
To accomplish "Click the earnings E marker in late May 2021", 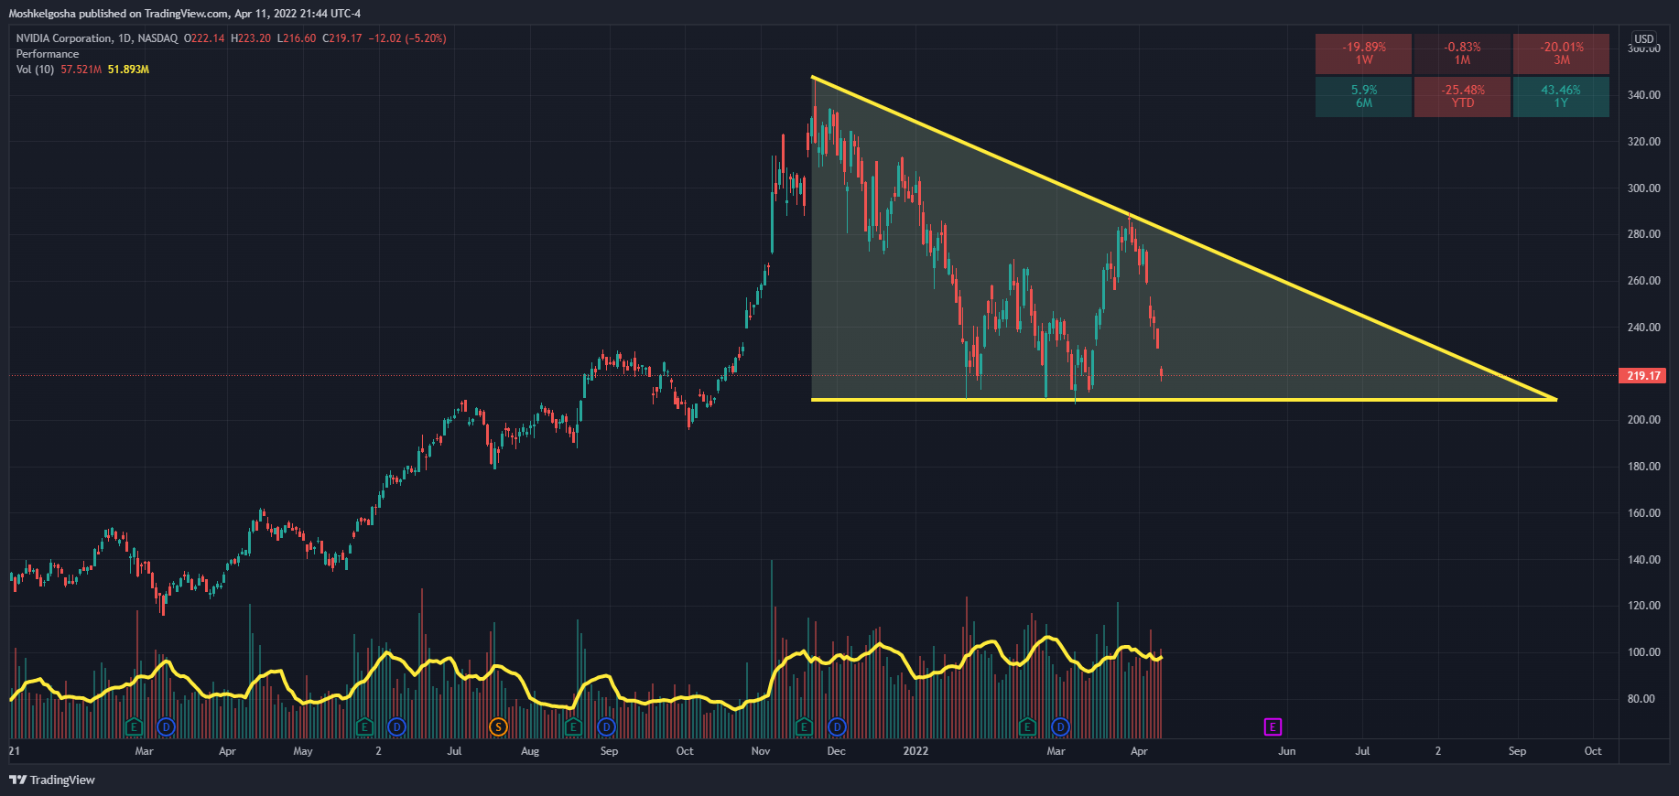I will [x=364, y=727].
